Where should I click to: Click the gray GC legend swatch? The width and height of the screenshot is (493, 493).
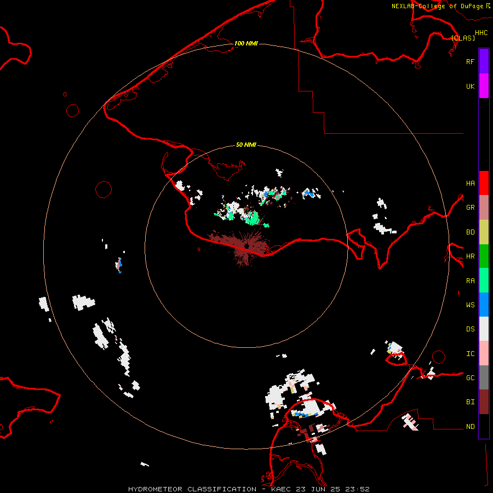pos(484,377)
